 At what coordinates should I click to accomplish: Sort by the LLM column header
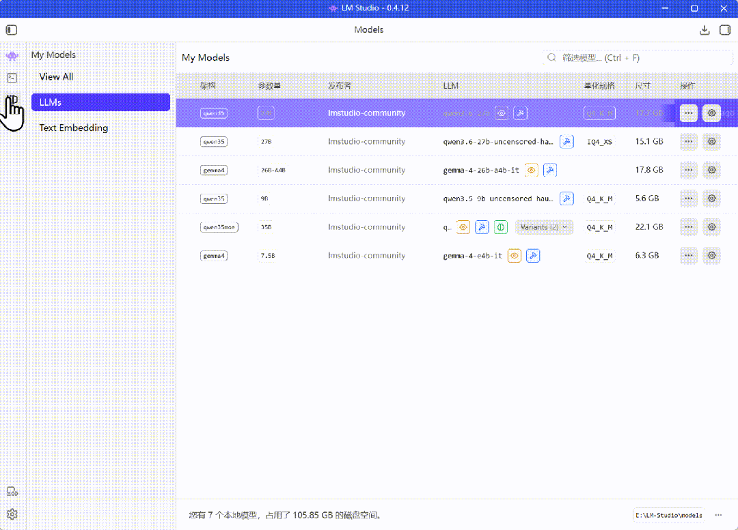(x=450, y=85)
